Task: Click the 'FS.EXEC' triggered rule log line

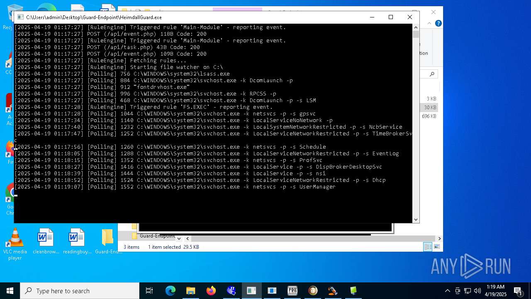Action: pos(144,107)
